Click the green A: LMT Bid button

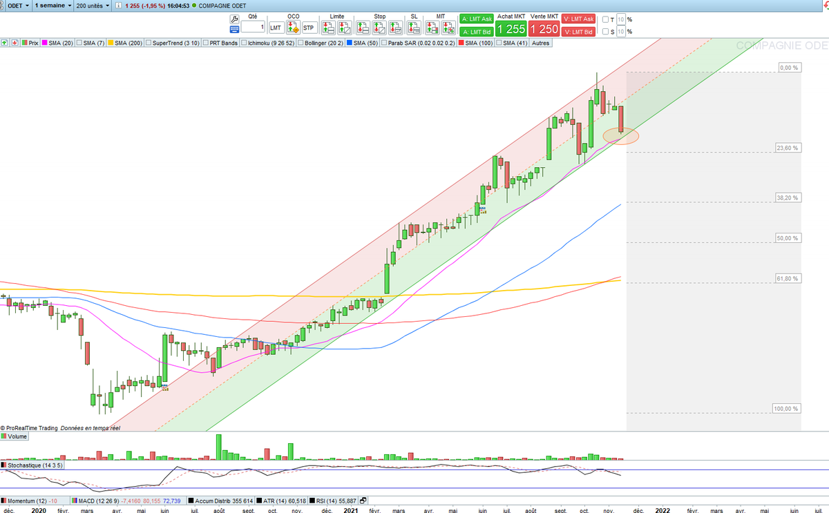click(x=477, y=32)
